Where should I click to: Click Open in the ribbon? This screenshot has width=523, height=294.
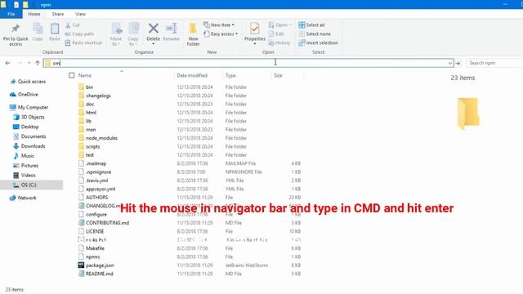coord(279,25)
